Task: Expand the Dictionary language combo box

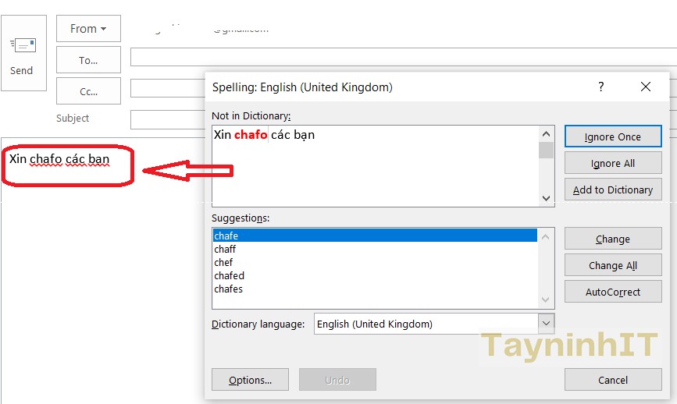Action: 546,324
